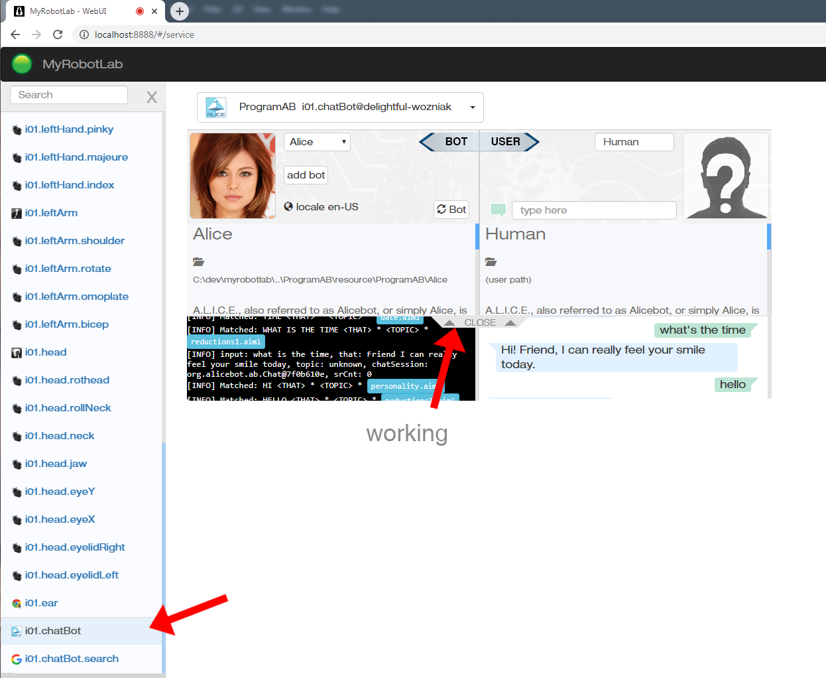Open the ProgramAB service selector dropdown
Image resolution: width=826 pixels, height=678 pixels.
[x=340, y=107]
